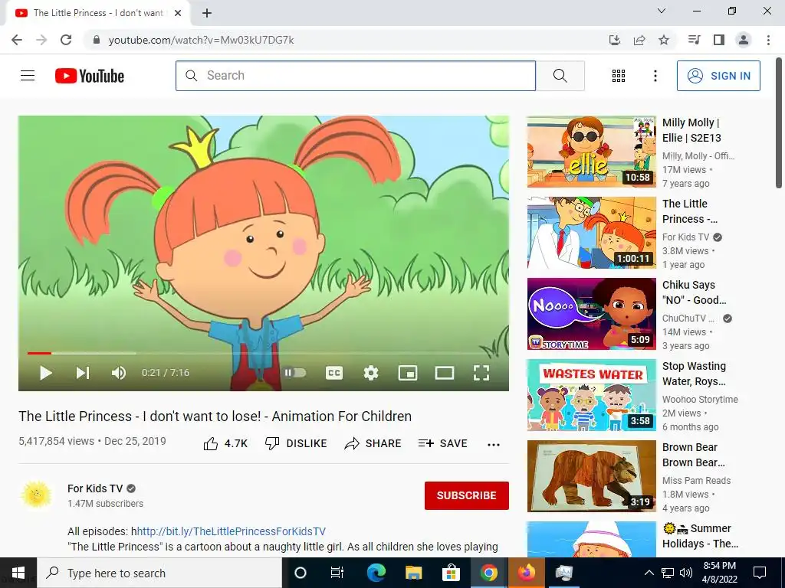
Task: Enter full screen mode
Action: (x=481, y=373)
